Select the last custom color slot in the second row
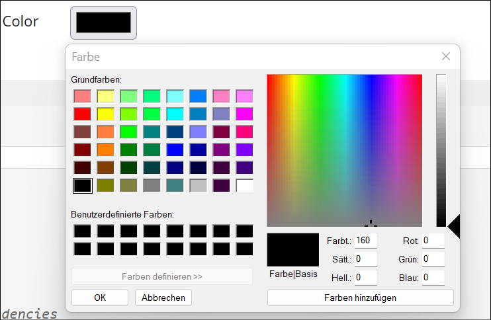The image size is (491, 320). 245,249
